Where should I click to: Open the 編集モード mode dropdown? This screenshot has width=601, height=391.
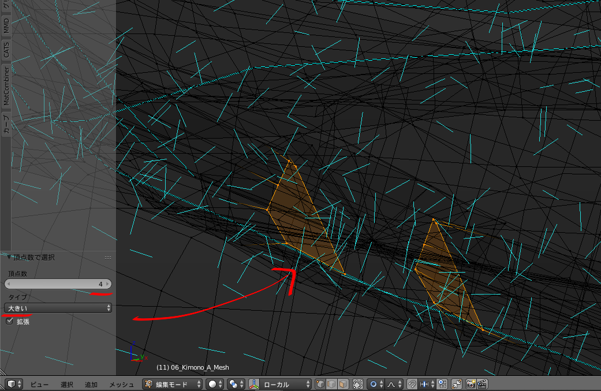pyautogui.click(x=173, y=384)
